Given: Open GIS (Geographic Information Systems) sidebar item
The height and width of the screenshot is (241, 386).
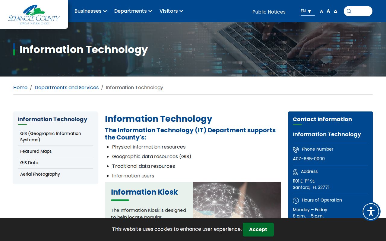Looking at the screenshot, I should (x=55, y=136).
